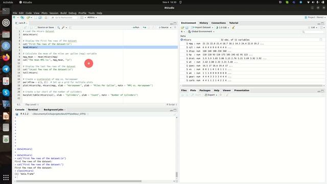Switch to the Files tab
The image size is (327, 184).
[x=184, y=90]
